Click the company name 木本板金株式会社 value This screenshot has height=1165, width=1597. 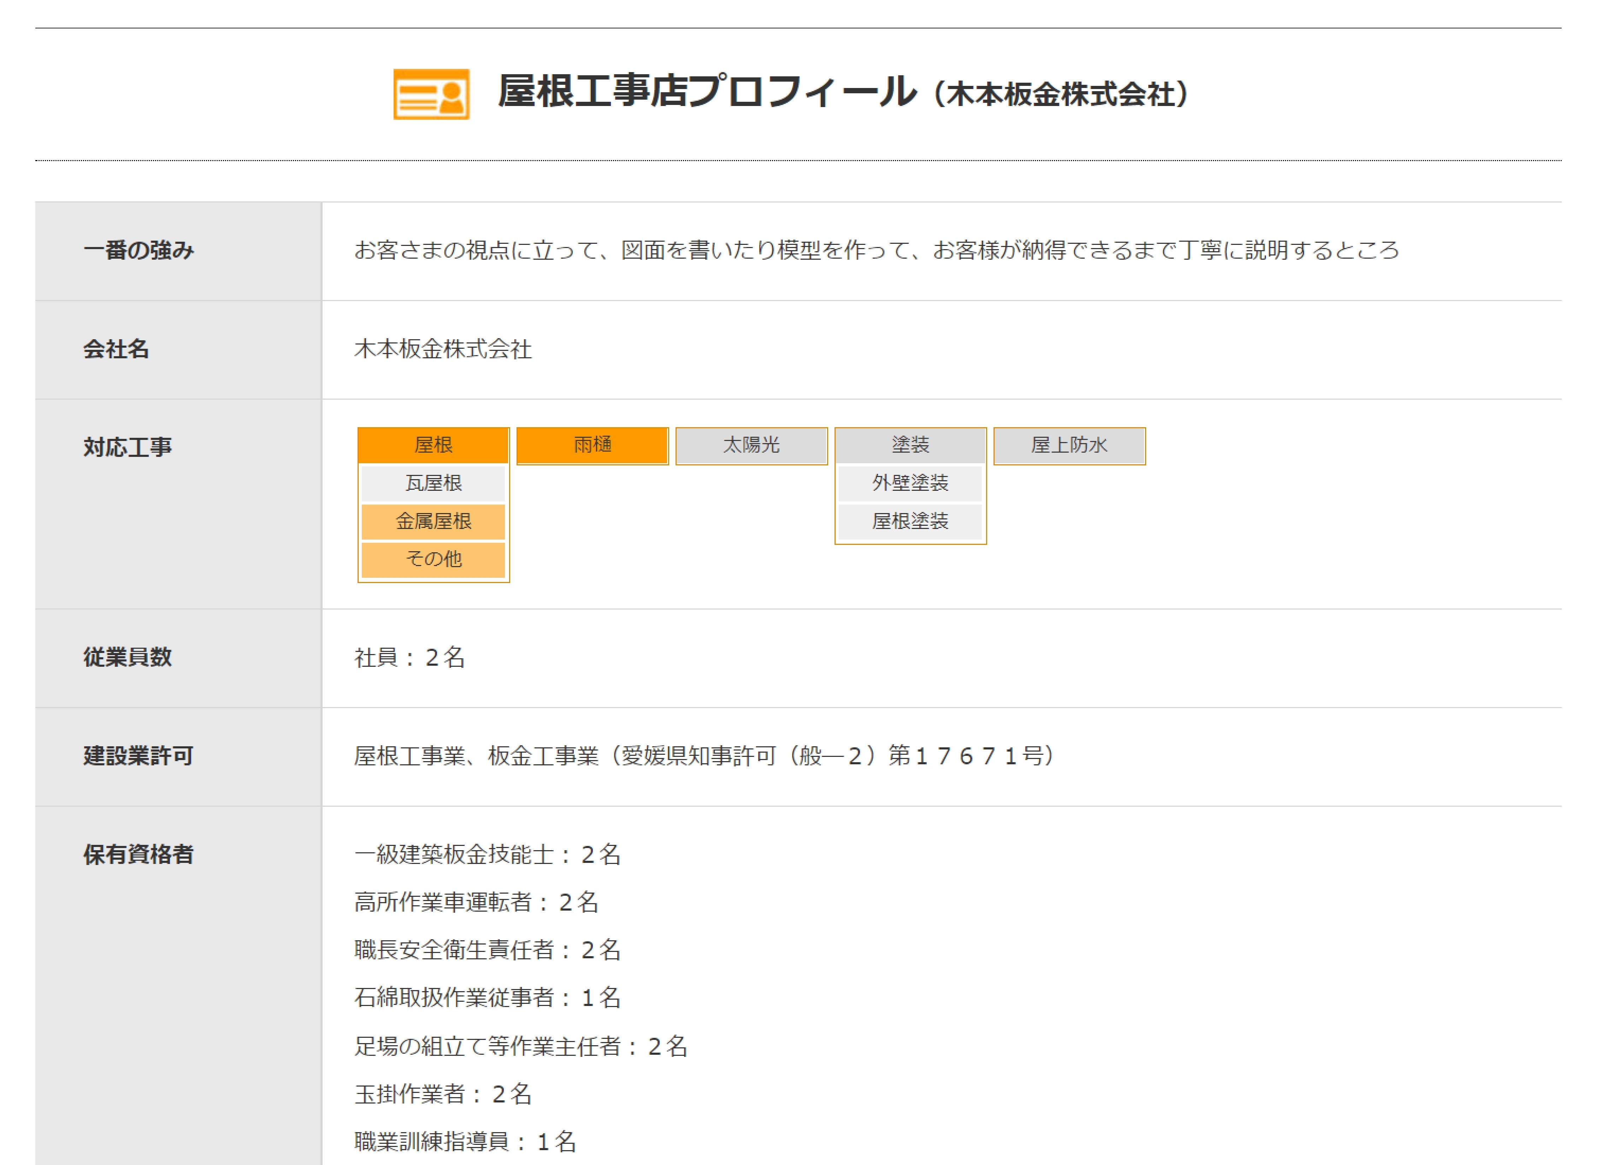click(443, 349)
